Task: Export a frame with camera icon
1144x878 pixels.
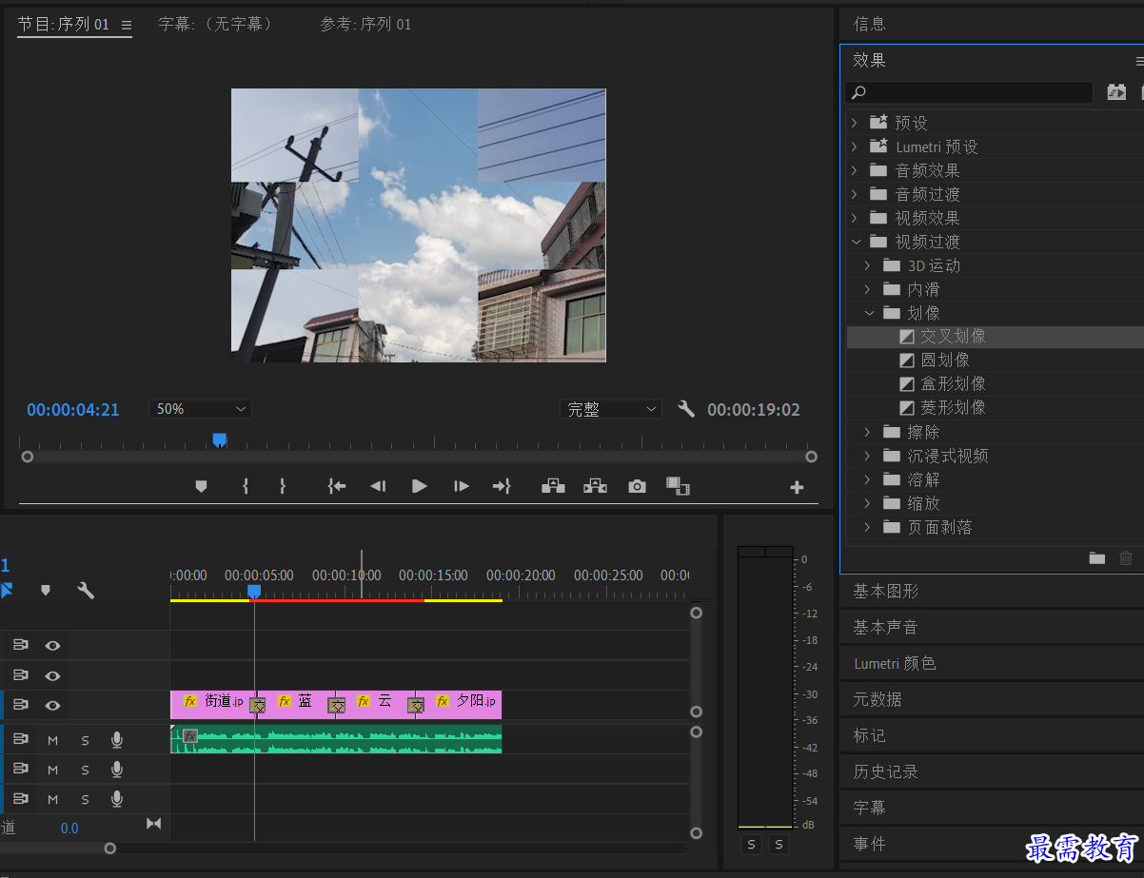Action: pos(637,486)
